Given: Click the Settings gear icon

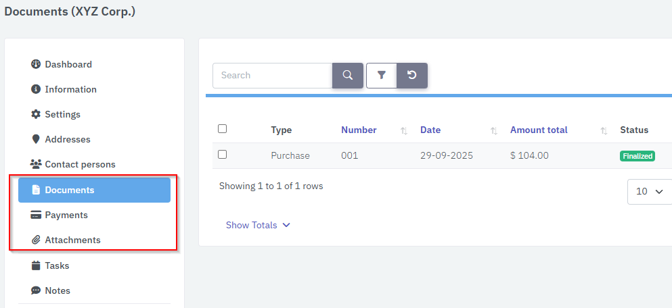Looking at the screenshot, I should (x=36, y=114).
